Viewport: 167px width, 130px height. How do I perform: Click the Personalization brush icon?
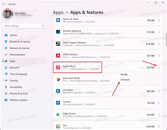6,54
